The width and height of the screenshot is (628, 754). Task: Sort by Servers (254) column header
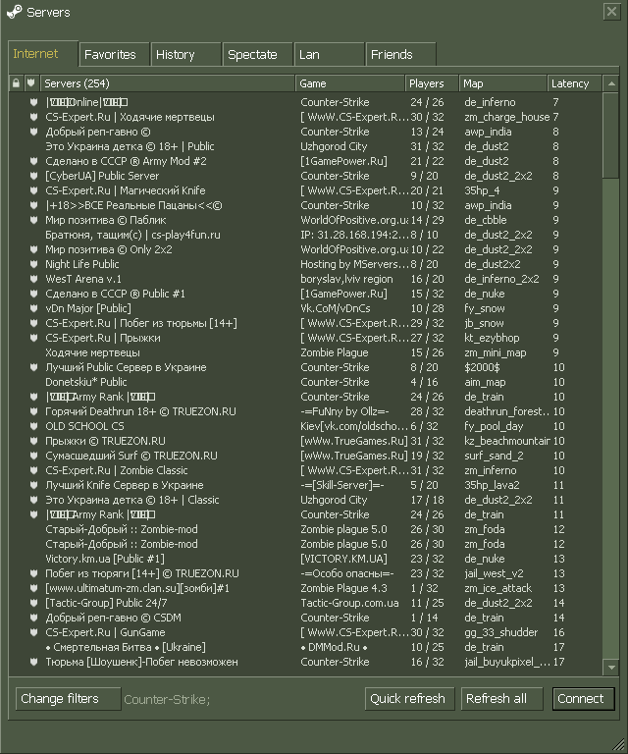click(x=168, y=83)
